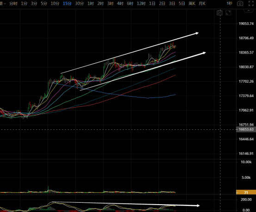Screen dimensions: 256x212
Task: Click the 16751.94 price axis label
Action: tap(246, 125)
